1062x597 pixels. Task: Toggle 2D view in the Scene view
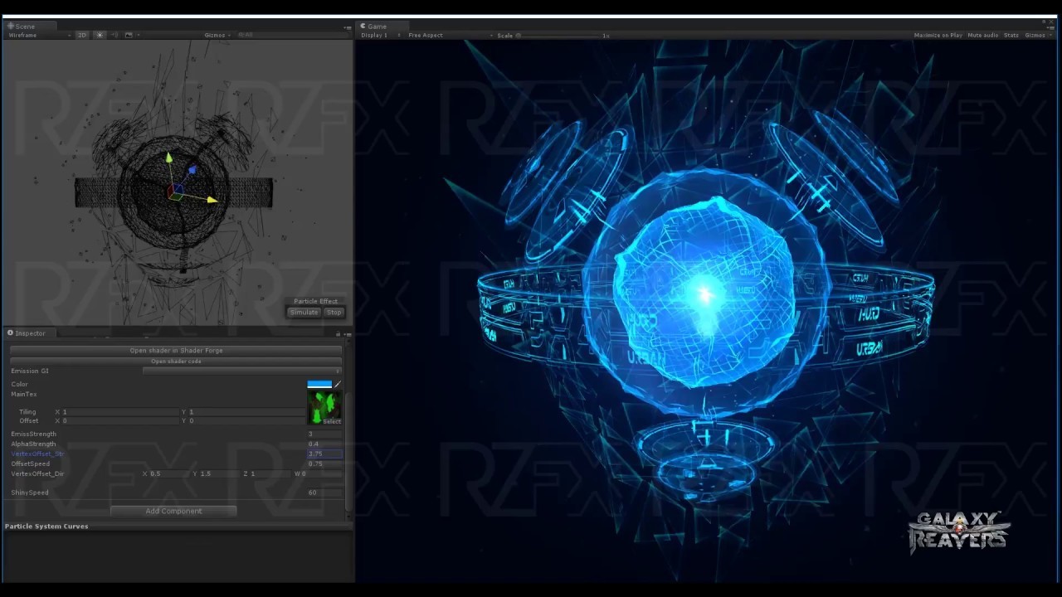click(x=81, y=35)
